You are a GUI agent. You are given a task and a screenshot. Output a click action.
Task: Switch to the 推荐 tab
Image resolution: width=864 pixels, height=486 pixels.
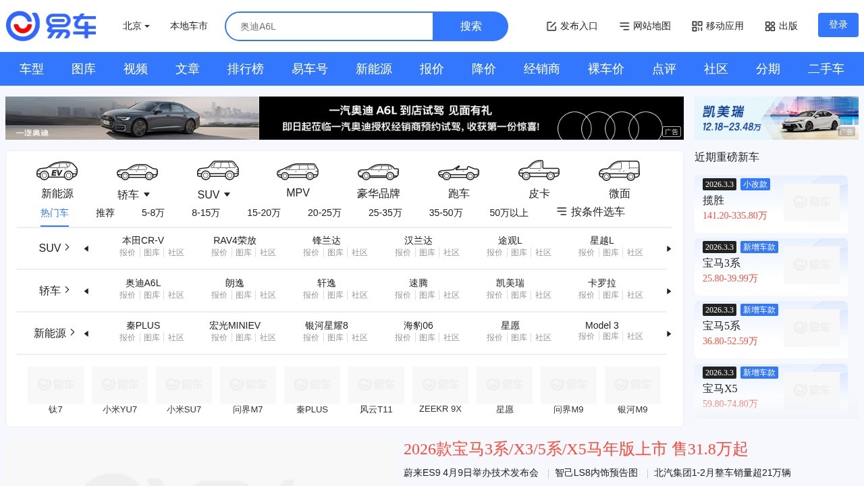105,212
